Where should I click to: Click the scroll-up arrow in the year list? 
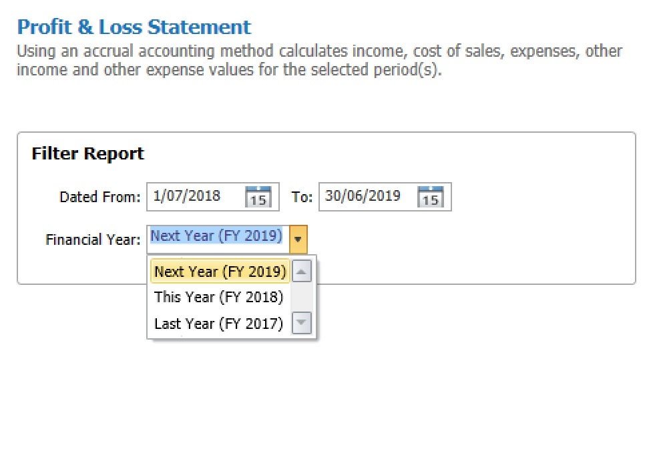point(302,272)
